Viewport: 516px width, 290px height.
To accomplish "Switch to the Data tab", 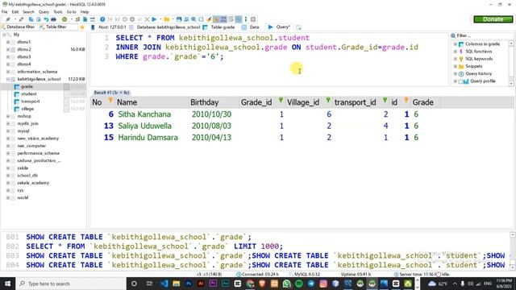I will click(x=251, y=27).
